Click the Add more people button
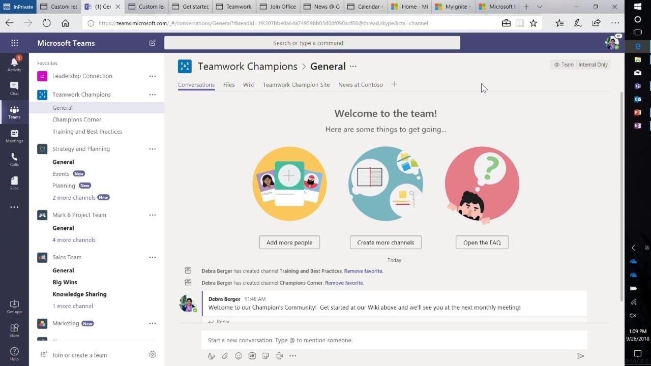Viewport: 651px width, 366px height. [289, 242]
